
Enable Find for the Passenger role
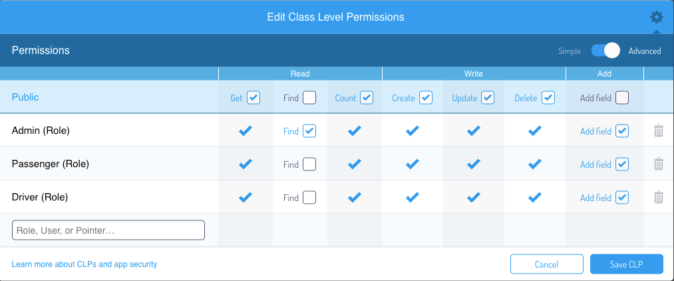(309, 164)
